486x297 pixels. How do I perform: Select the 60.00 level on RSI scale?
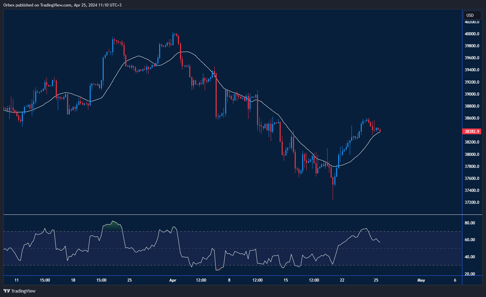coord(470,239)
